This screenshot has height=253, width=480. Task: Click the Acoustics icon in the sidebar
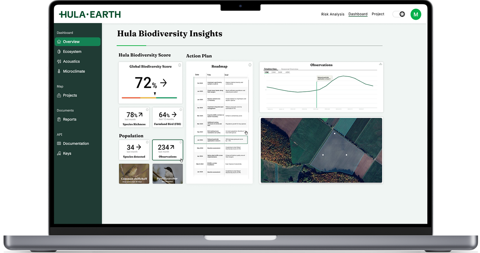[x=59, y=62]
